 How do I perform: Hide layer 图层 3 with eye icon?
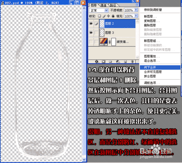point(91,33)
